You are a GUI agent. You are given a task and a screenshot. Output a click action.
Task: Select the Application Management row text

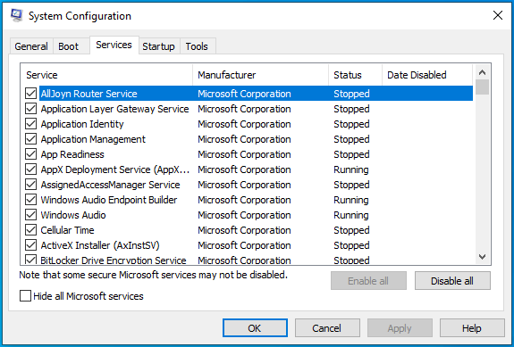(93, 139)
